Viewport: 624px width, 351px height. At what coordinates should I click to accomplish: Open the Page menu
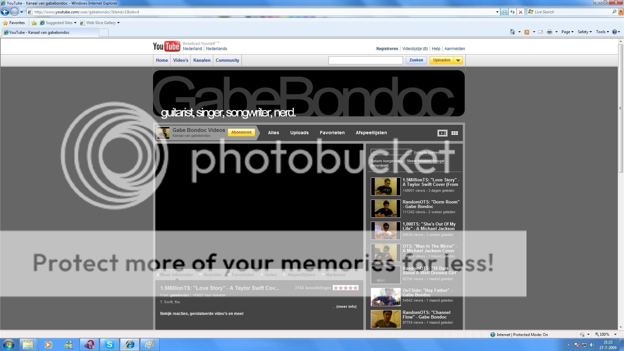coord(567,32)
